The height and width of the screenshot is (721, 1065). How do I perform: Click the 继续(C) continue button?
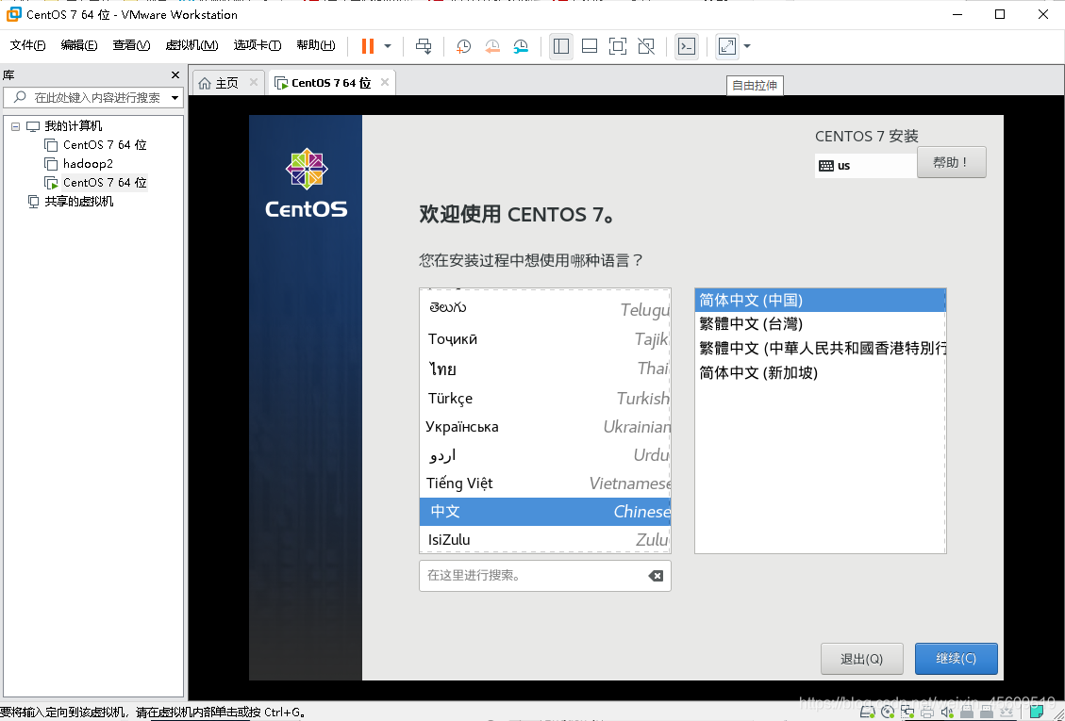pos(957,659)
